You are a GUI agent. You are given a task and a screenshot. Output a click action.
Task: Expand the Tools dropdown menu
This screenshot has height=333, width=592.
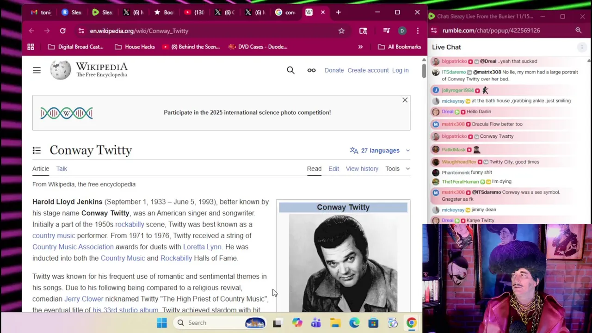[398, 169]
